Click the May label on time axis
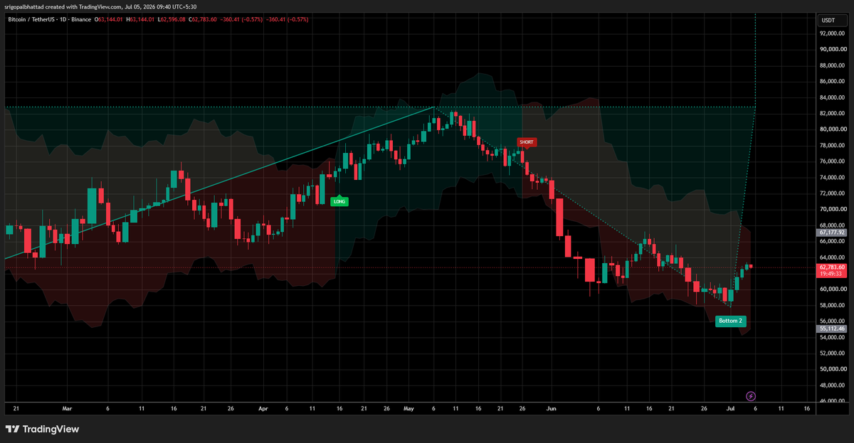Image resolution: width=854 pixels, height=443 pixels. 408,409
